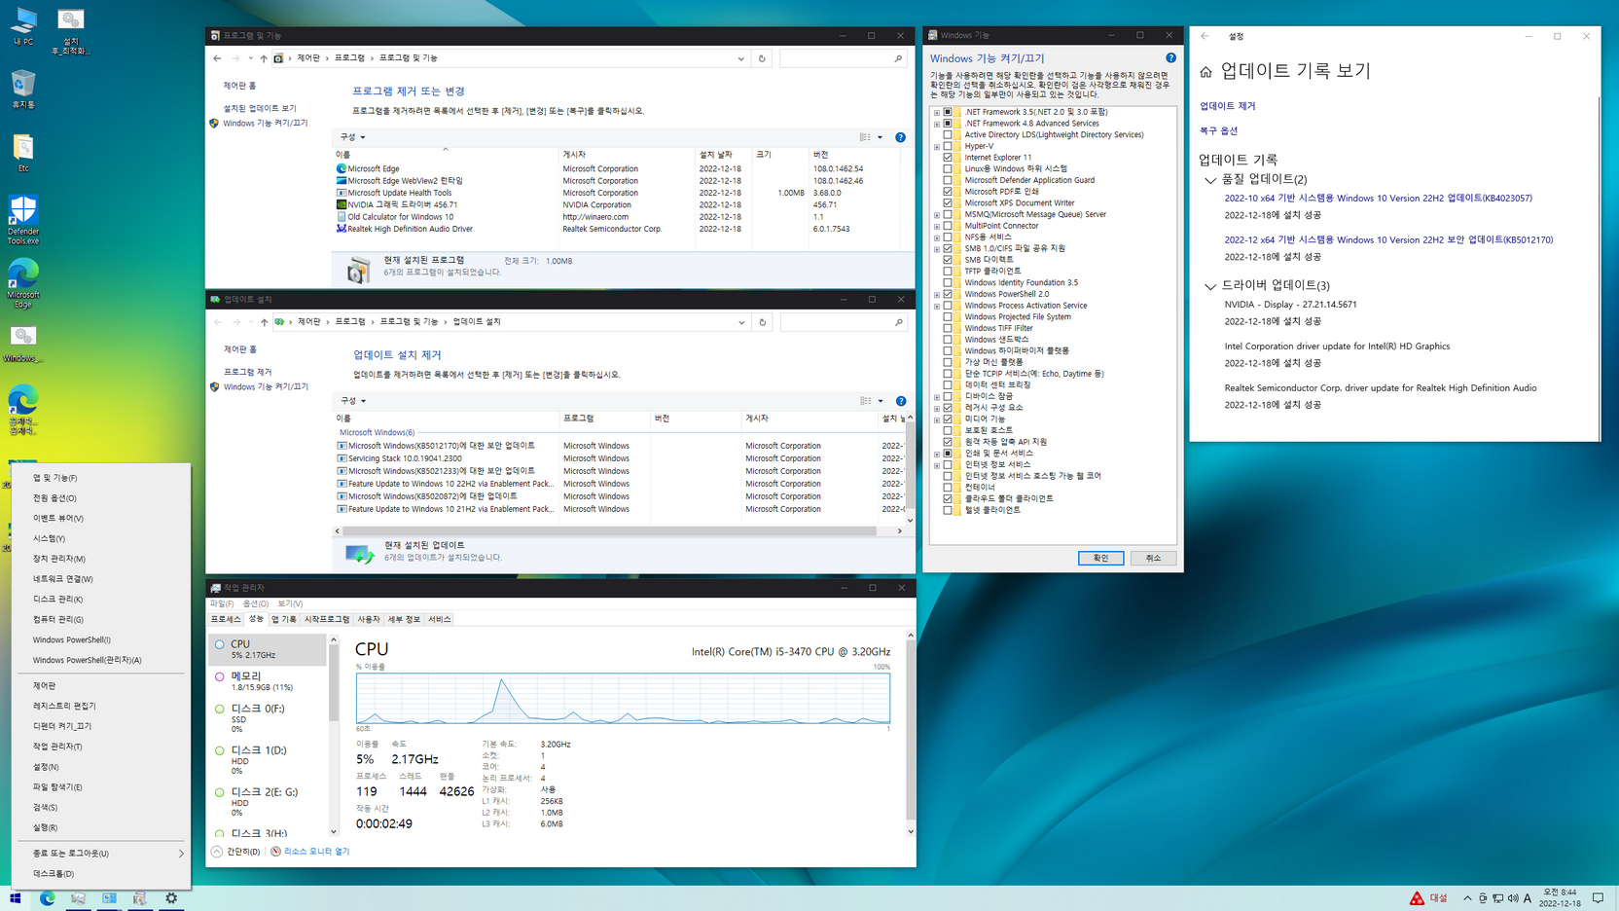1619x911 pixels.
Task: Click search icon in 프로그램 및 기능 window
Action: pos(898,58)
